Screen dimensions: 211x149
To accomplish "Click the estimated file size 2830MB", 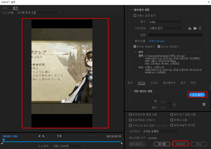I will click(x=152, y=138).
